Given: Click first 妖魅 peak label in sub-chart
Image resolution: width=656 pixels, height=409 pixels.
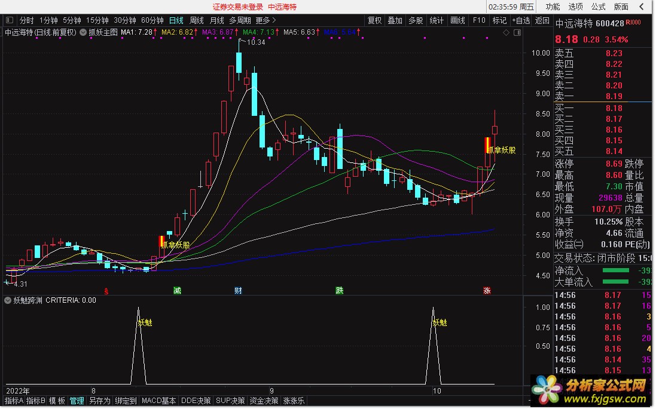Looking at the screenshot, I should point(145,322).
